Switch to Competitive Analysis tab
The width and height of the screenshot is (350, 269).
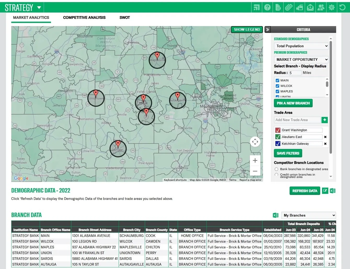[84, 17]
